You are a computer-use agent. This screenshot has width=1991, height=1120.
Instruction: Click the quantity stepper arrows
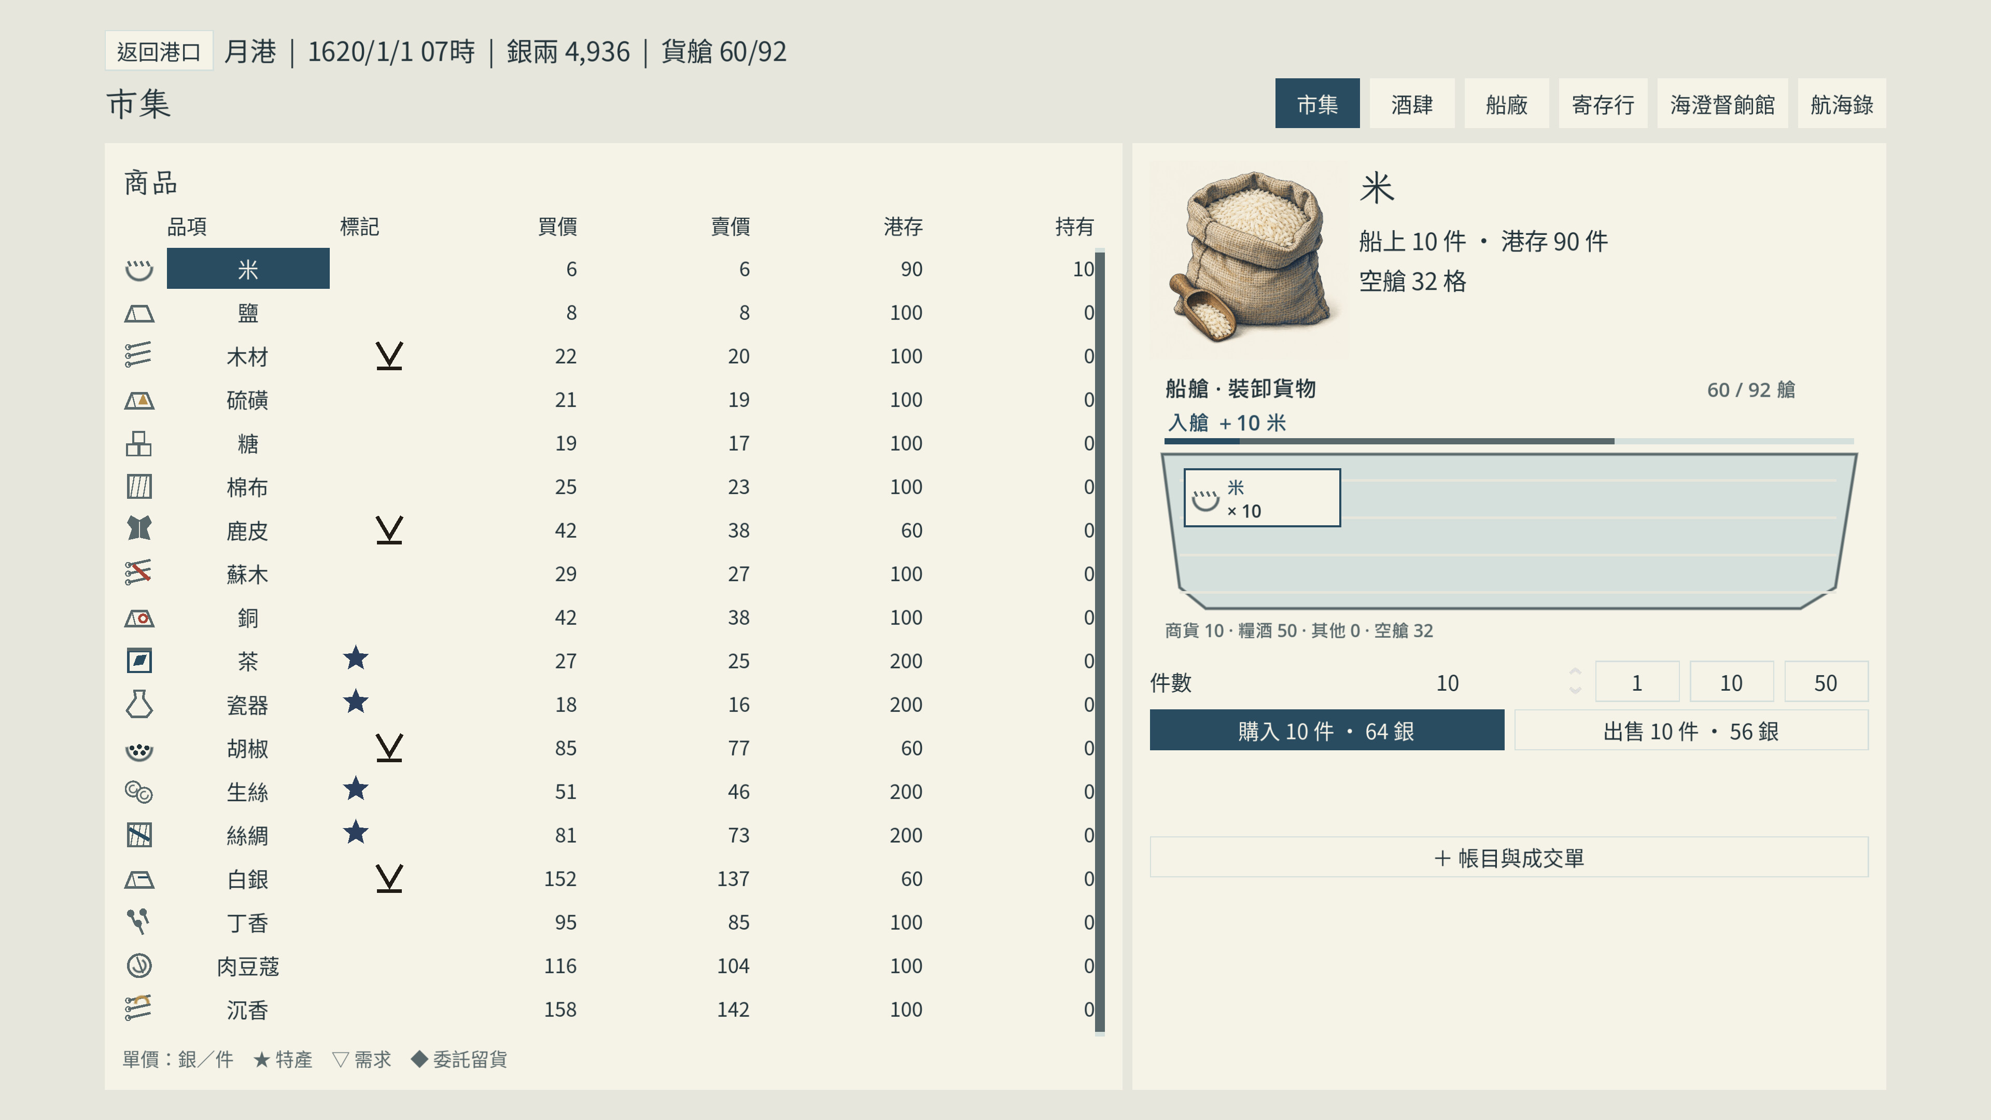pos(1575,682)
